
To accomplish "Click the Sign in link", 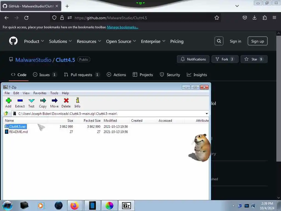I will pyautogui.click(x=235, y=41).
